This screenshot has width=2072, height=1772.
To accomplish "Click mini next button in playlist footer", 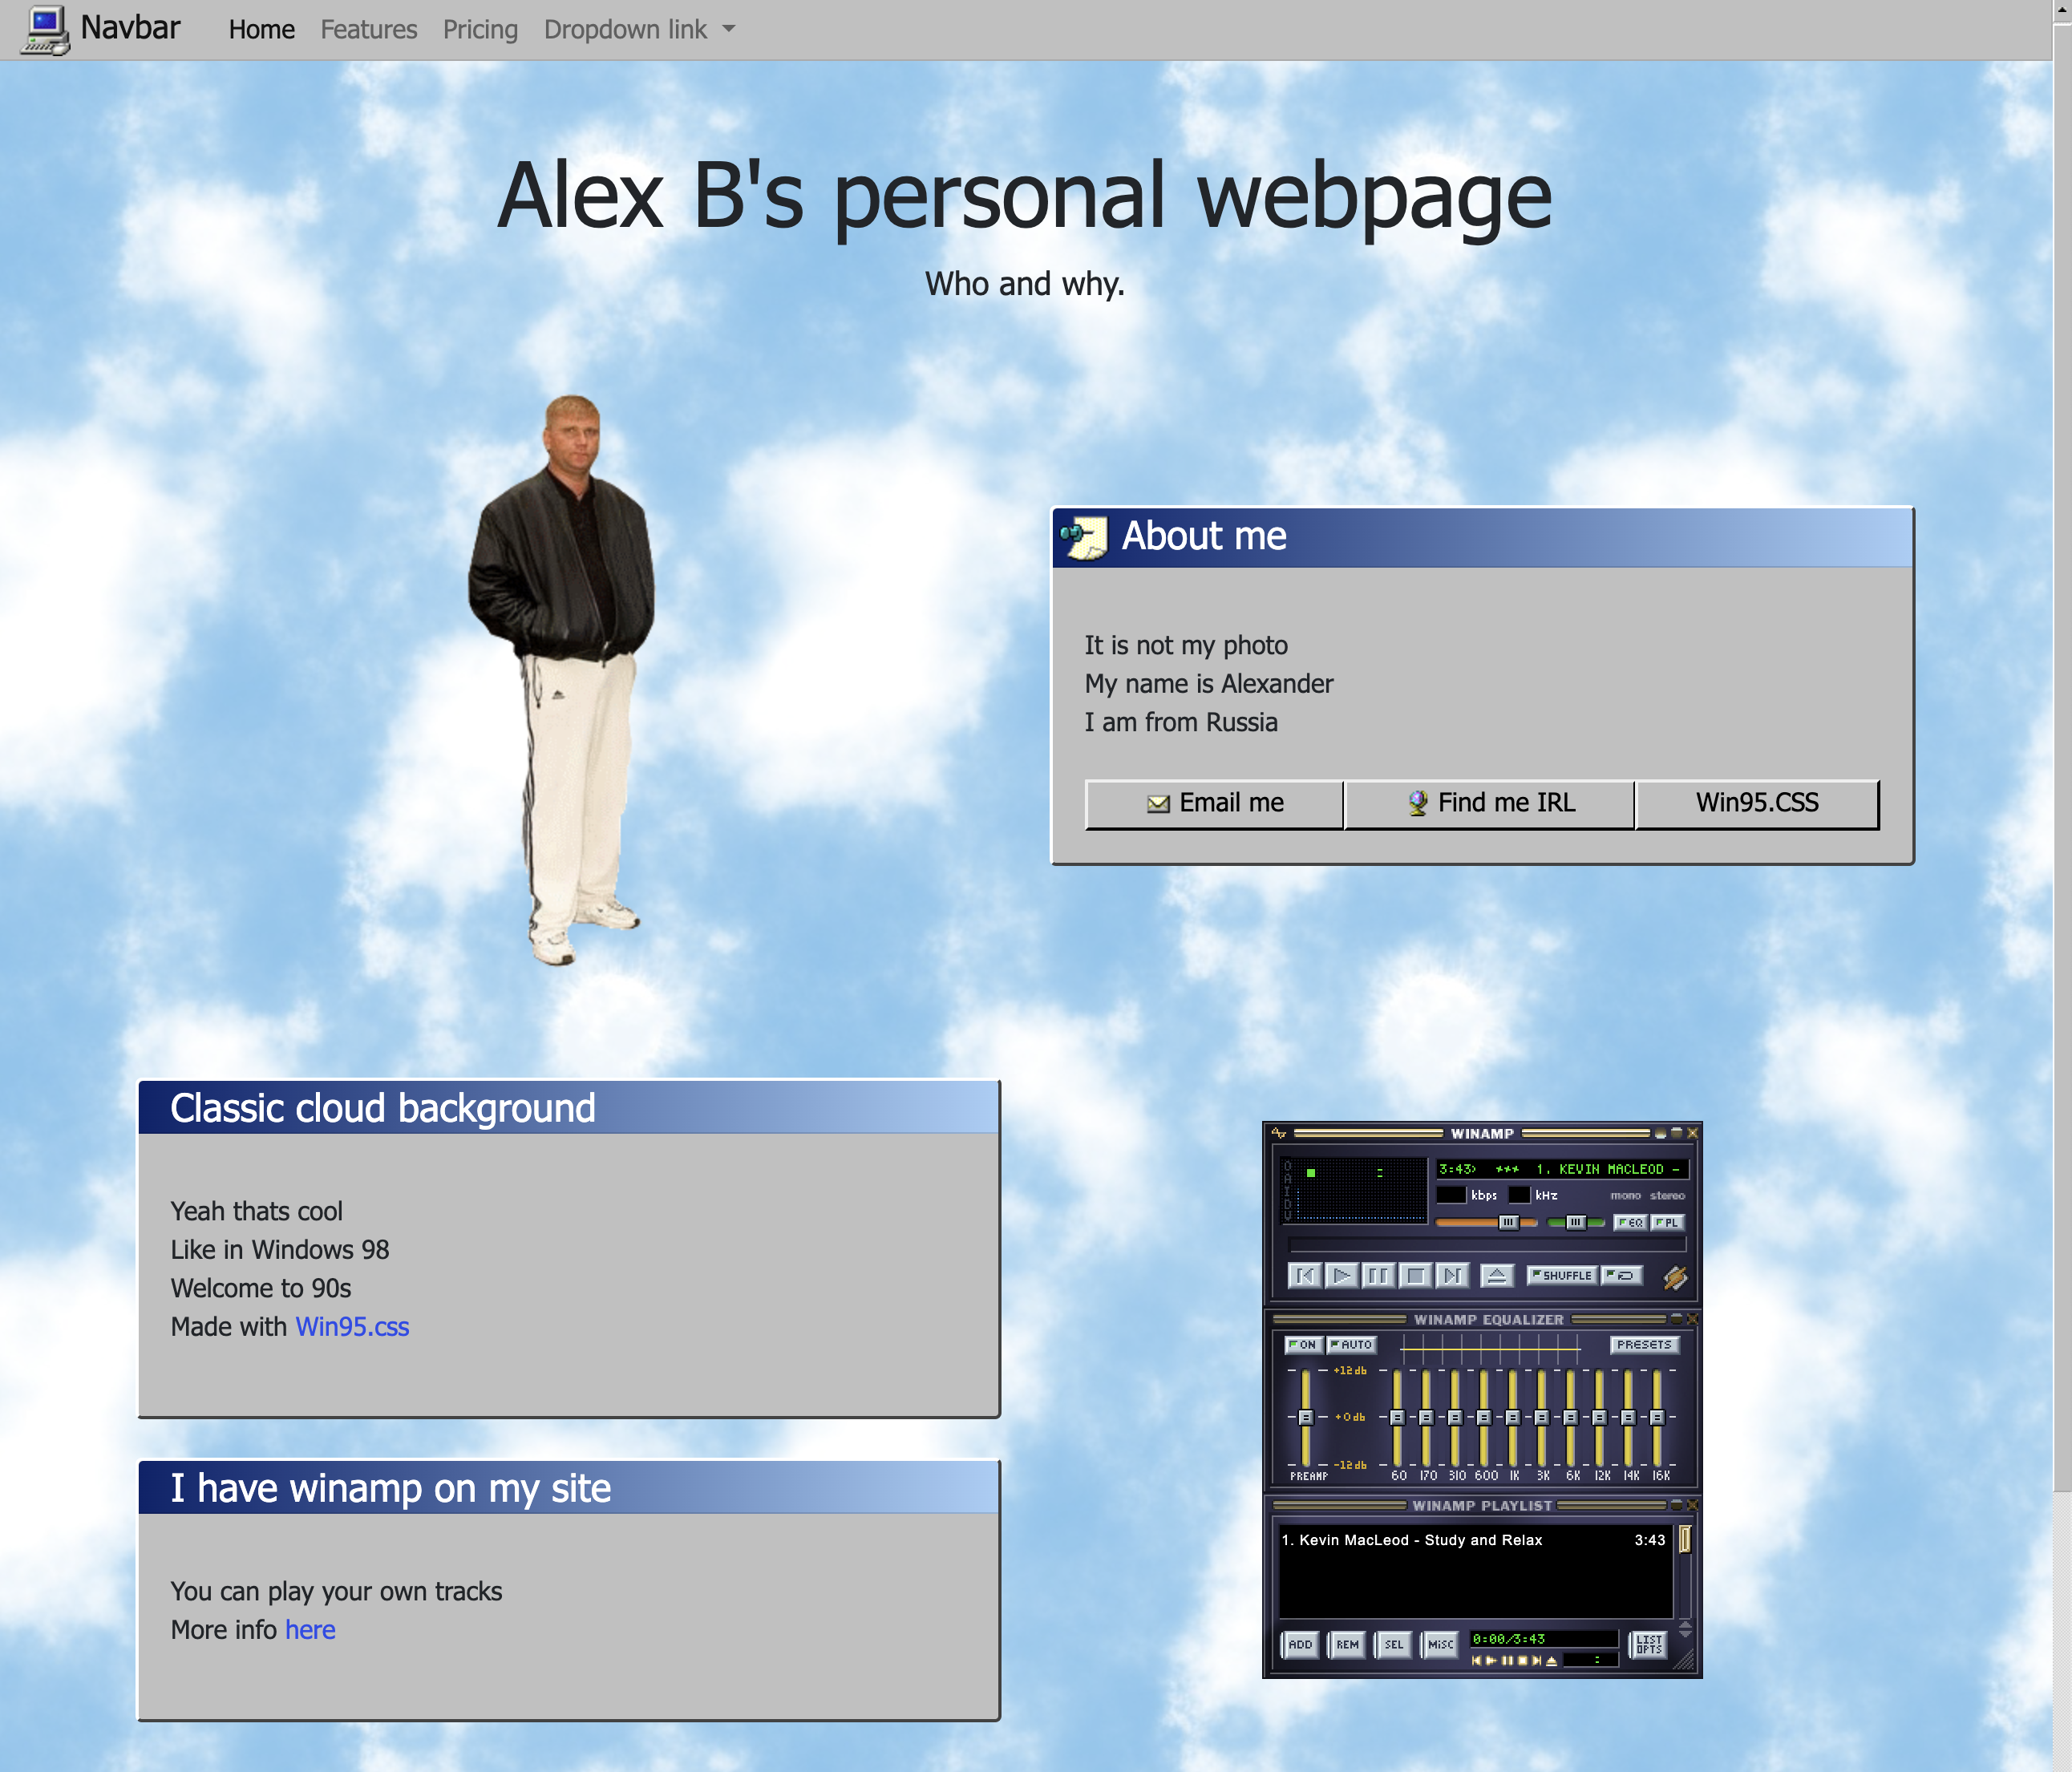I will point(1537,1661).
